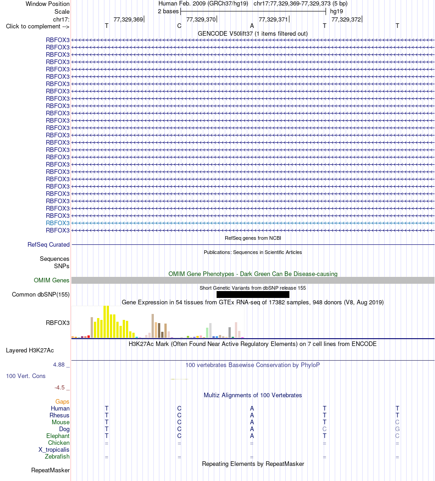Click the 77,329,370 position label
Image resolution: width=435 pixels, height=481 pixels.
click(201, 19)
